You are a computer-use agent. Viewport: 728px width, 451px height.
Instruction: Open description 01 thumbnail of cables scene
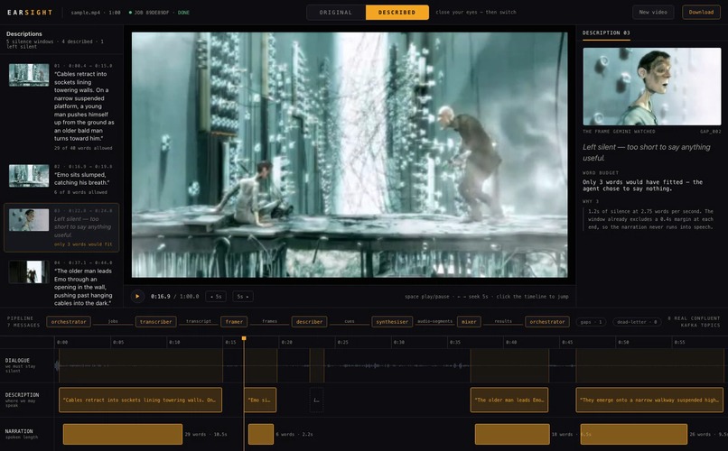(x=29, y=75)
